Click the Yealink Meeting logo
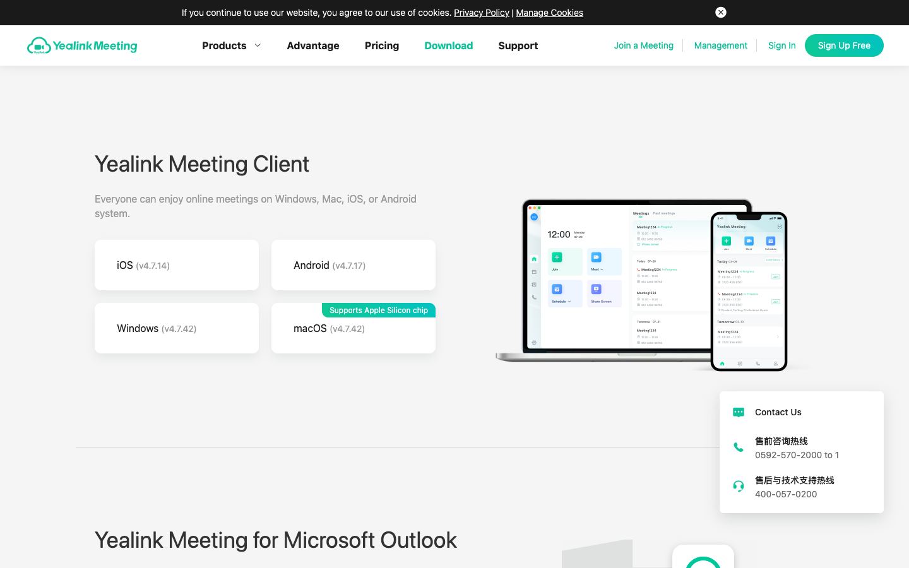 point(82,45)
